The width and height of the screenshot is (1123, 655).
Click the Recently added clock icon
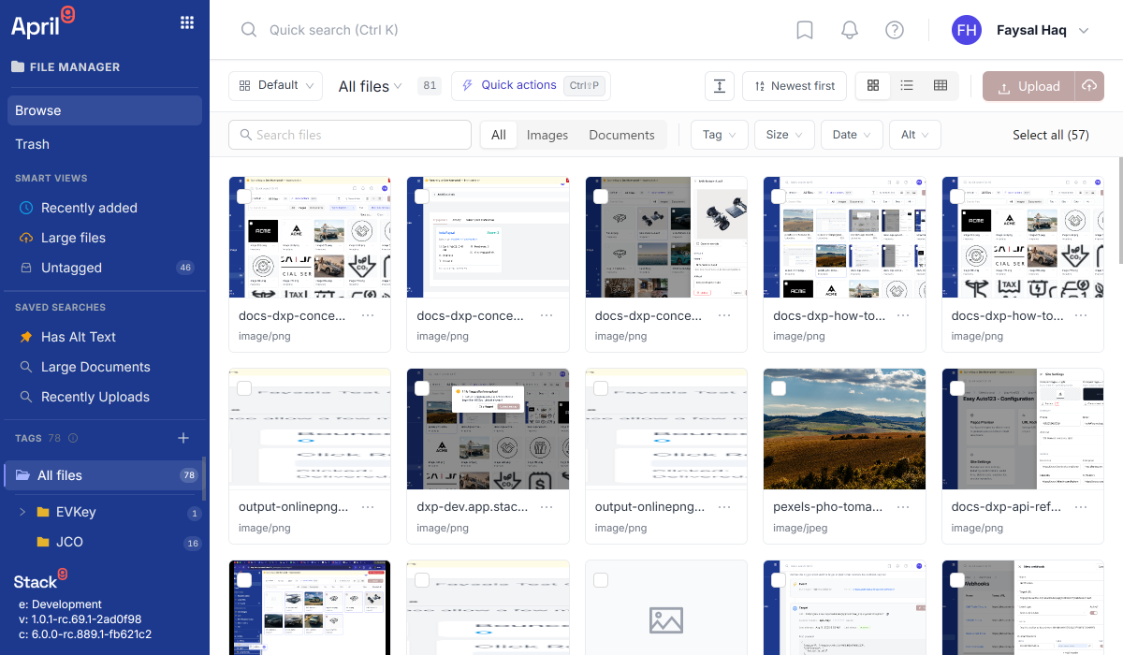[26, 208]
